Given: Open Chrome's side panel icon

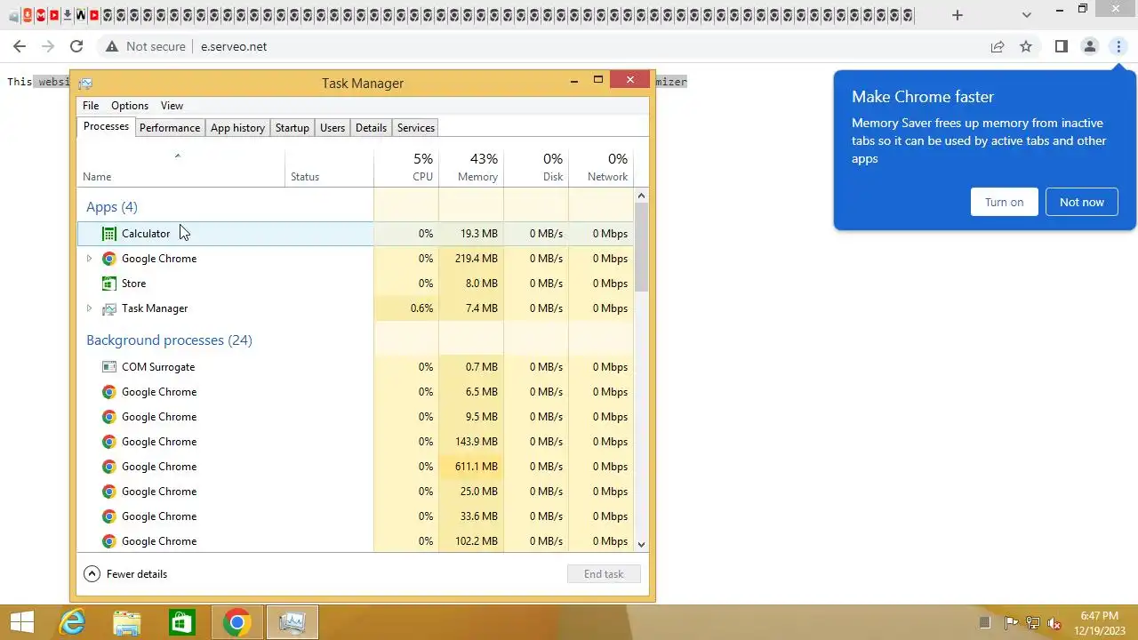Looking at the screenshot, I should pyautogui.click(x=1062, y=46).
